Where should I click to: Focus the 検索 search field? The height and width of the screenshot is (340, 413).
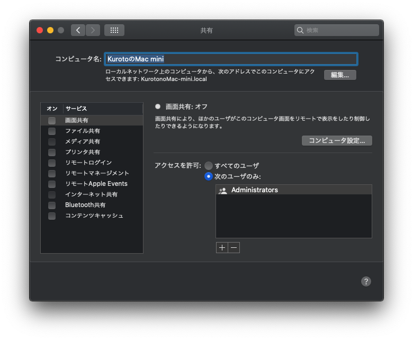(337, 30)
